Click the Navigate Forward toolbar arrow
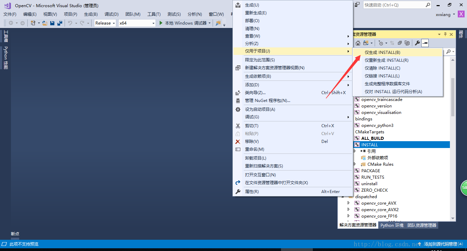 pos(22,23)
